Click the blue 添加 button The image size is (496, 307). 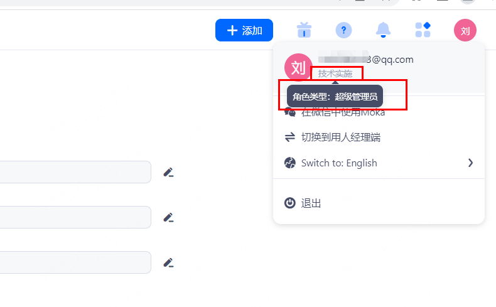[244, 30]
